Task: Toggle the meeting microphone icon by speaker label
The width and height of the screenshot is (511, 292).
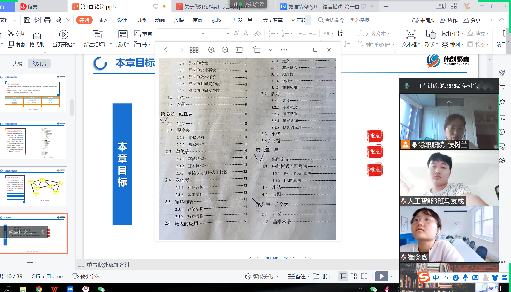Action: (407, 86)
